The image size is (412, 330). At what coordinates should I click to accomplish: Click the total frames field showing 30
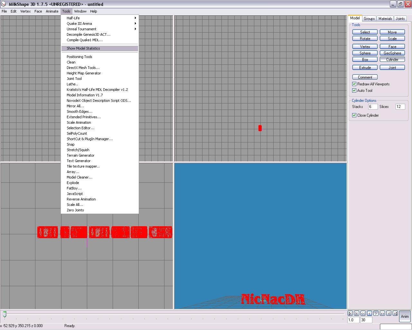[x=366, y=320]
